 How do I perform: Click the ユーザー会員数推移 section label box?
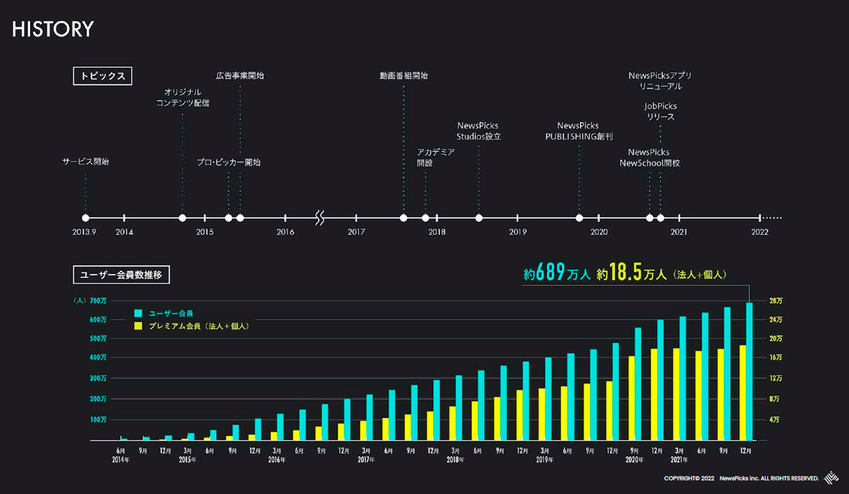tap(121, 275)
